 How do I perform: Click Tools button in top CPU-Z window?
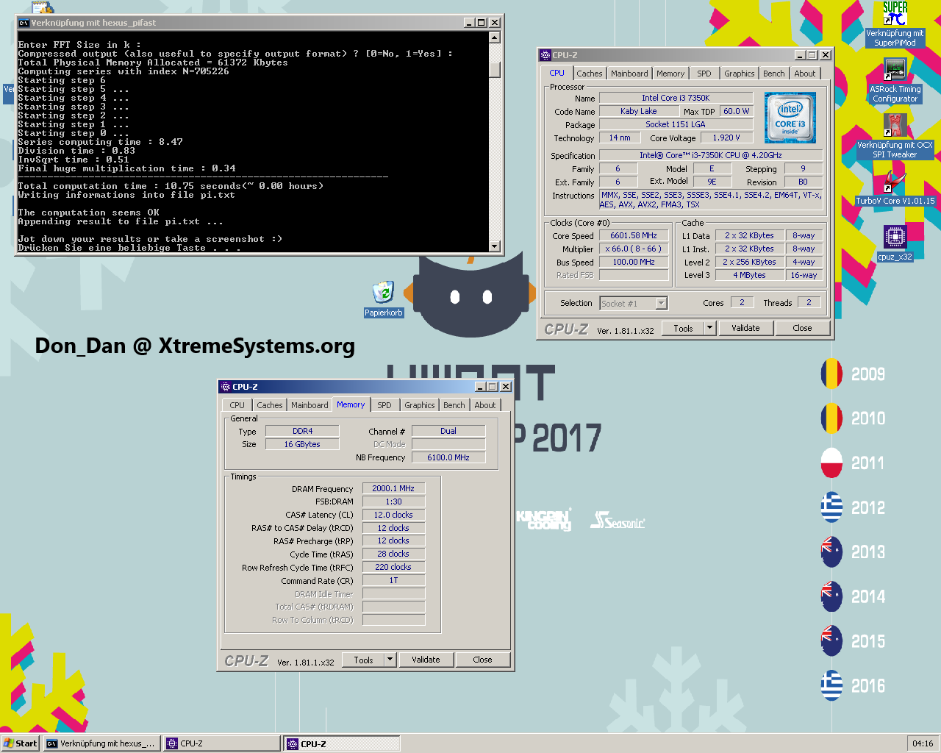tap(683, 328)
